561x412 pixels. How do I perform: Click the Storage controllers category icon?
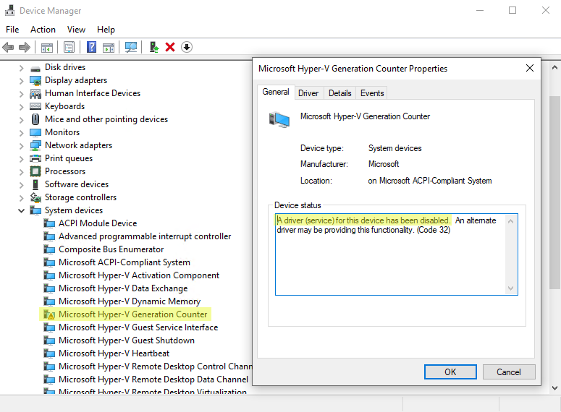point(35,197)
